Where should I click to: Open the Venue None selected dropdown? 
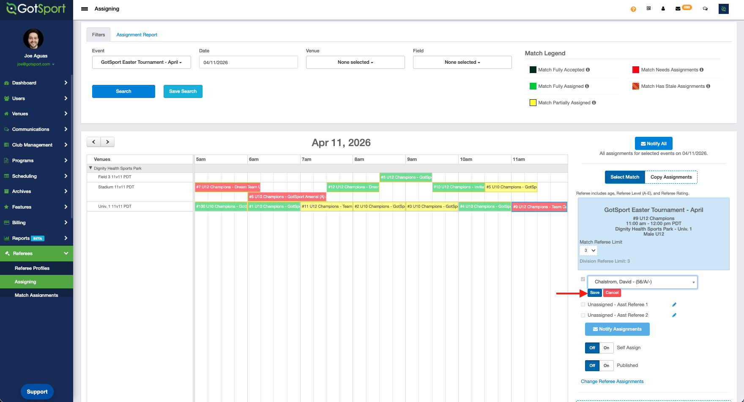click(x=355, y=62)
